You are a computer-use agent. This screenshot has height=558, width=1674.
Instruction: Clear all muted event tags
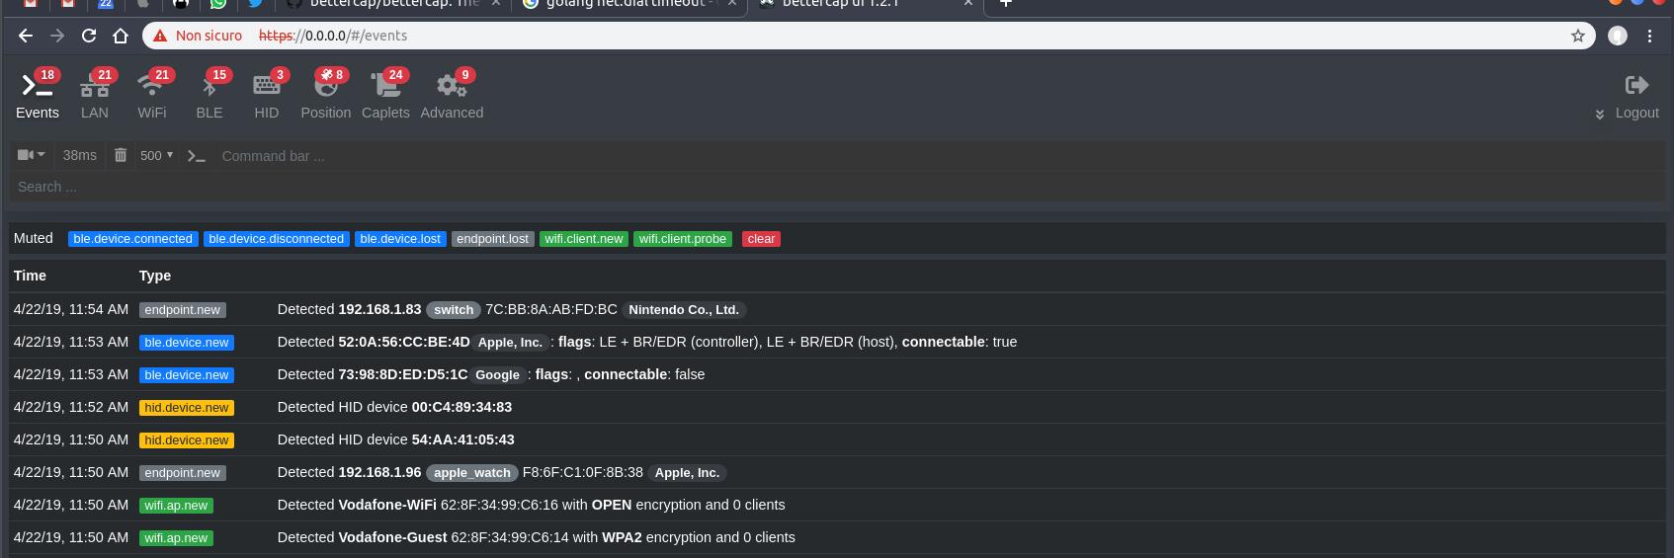tap(761, 239)
